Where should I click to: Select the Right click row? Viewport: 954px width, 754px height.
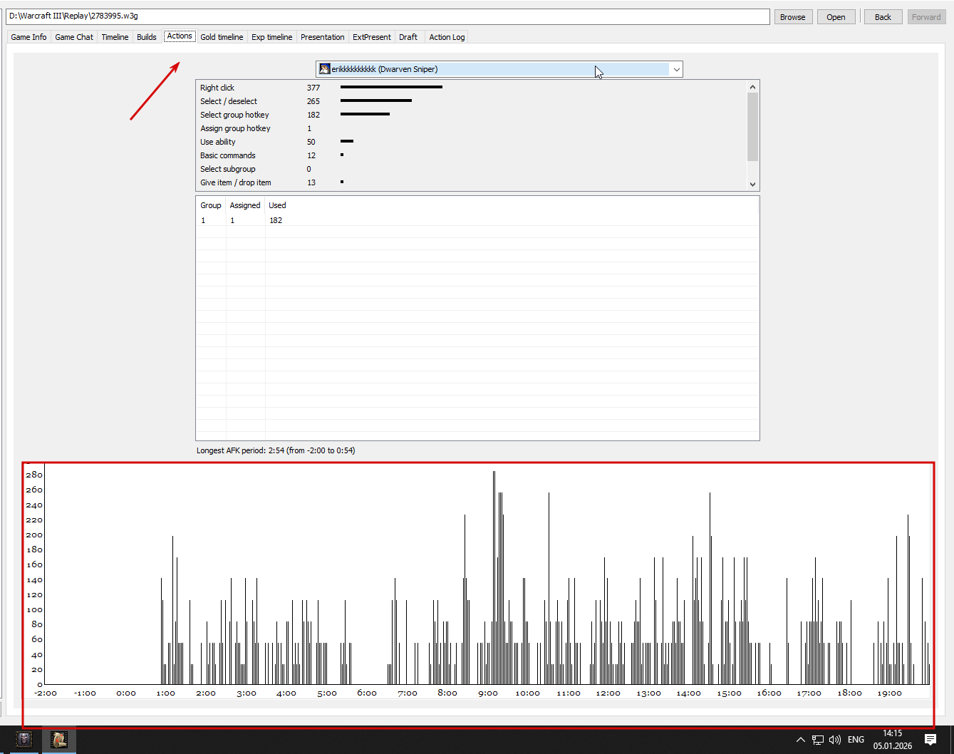coord(471,88)
